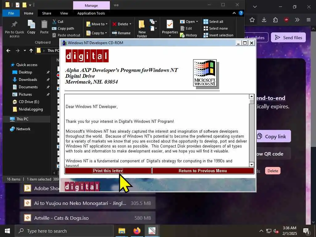
Task: Select the Manage contextual tab
Action: tap(91, 6)
